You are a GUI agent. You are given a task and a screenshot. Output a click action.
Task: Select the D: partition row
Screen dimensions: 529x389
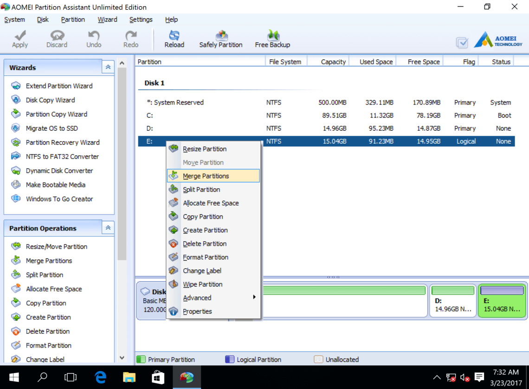coord(326,128)
